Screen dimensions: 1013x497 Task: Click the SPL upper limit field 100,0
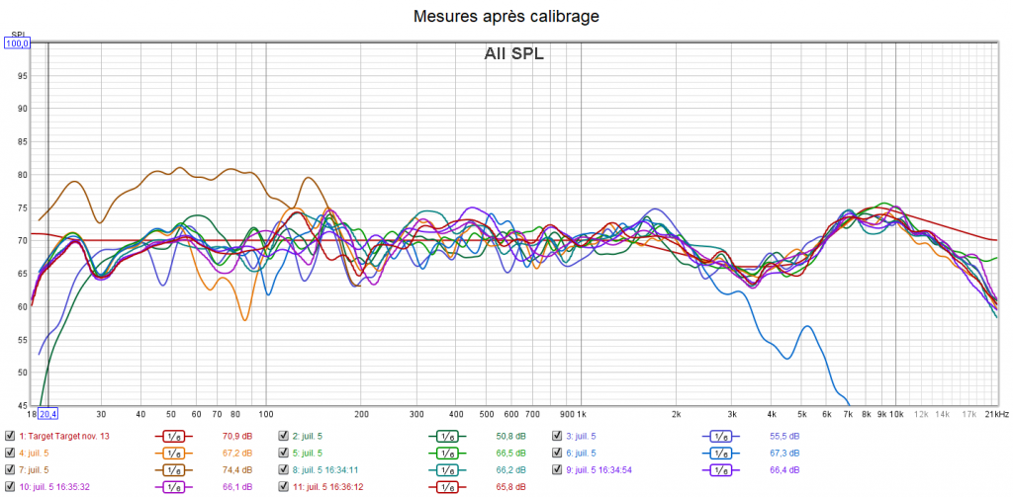tap(18, 43)
